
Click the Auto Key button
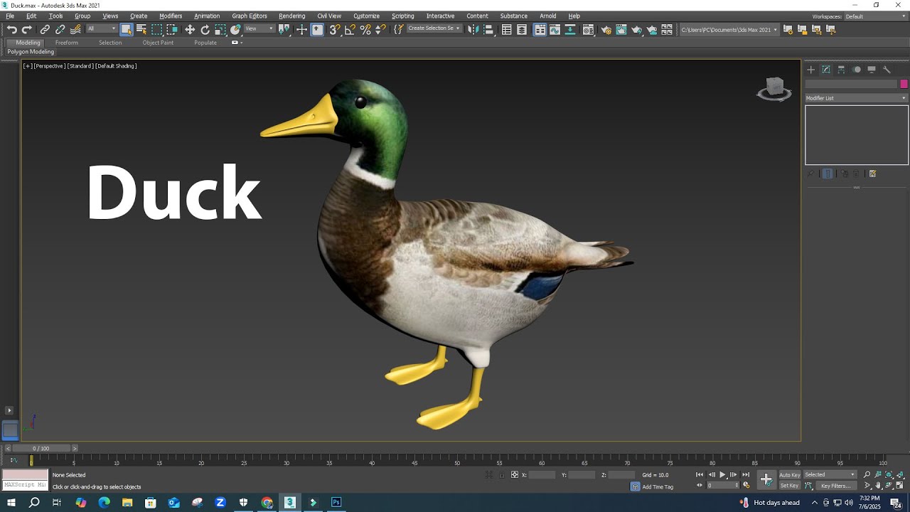(789, 474)
